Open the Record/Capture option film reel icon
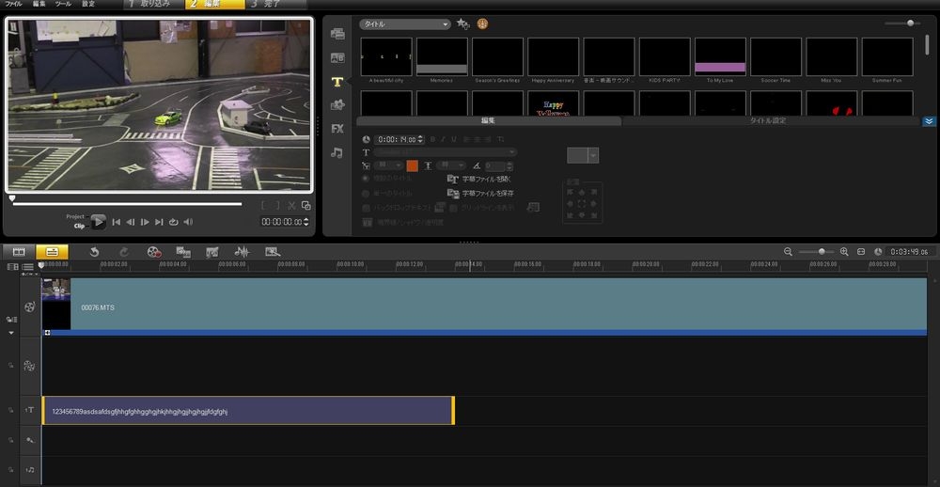 click(x=155, y=252)
